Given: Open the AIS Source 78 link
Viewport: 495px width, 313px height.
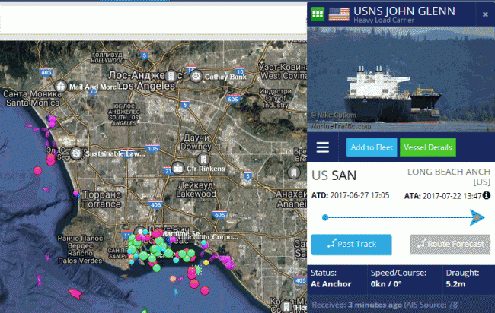Looking at the screenshot, I should click(452, 305).
